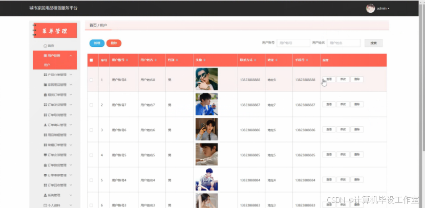Click the 搜索 search button
This screenshot has width=425, height=208.
[373, 43]
